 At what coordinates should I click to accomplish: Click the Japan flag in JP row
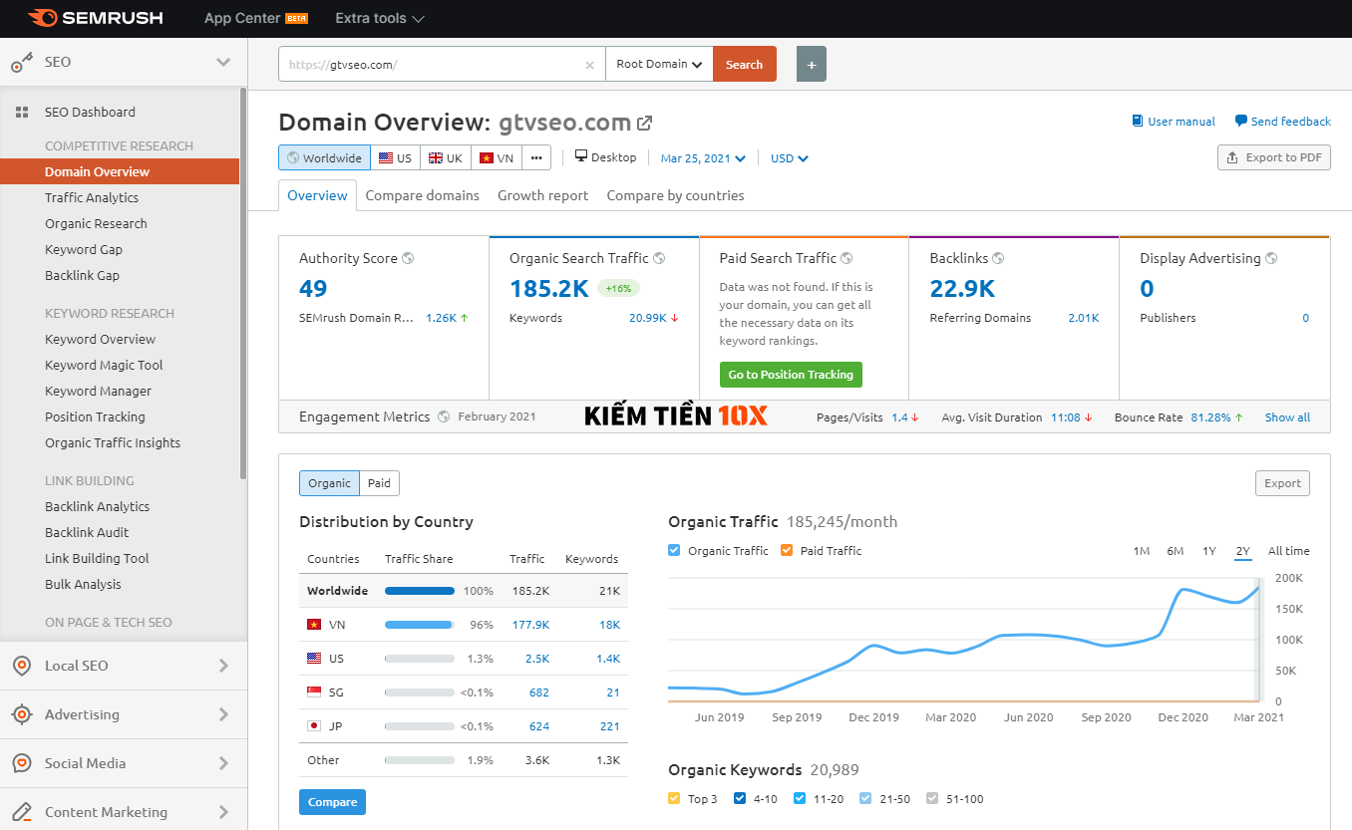pos(314,726)
